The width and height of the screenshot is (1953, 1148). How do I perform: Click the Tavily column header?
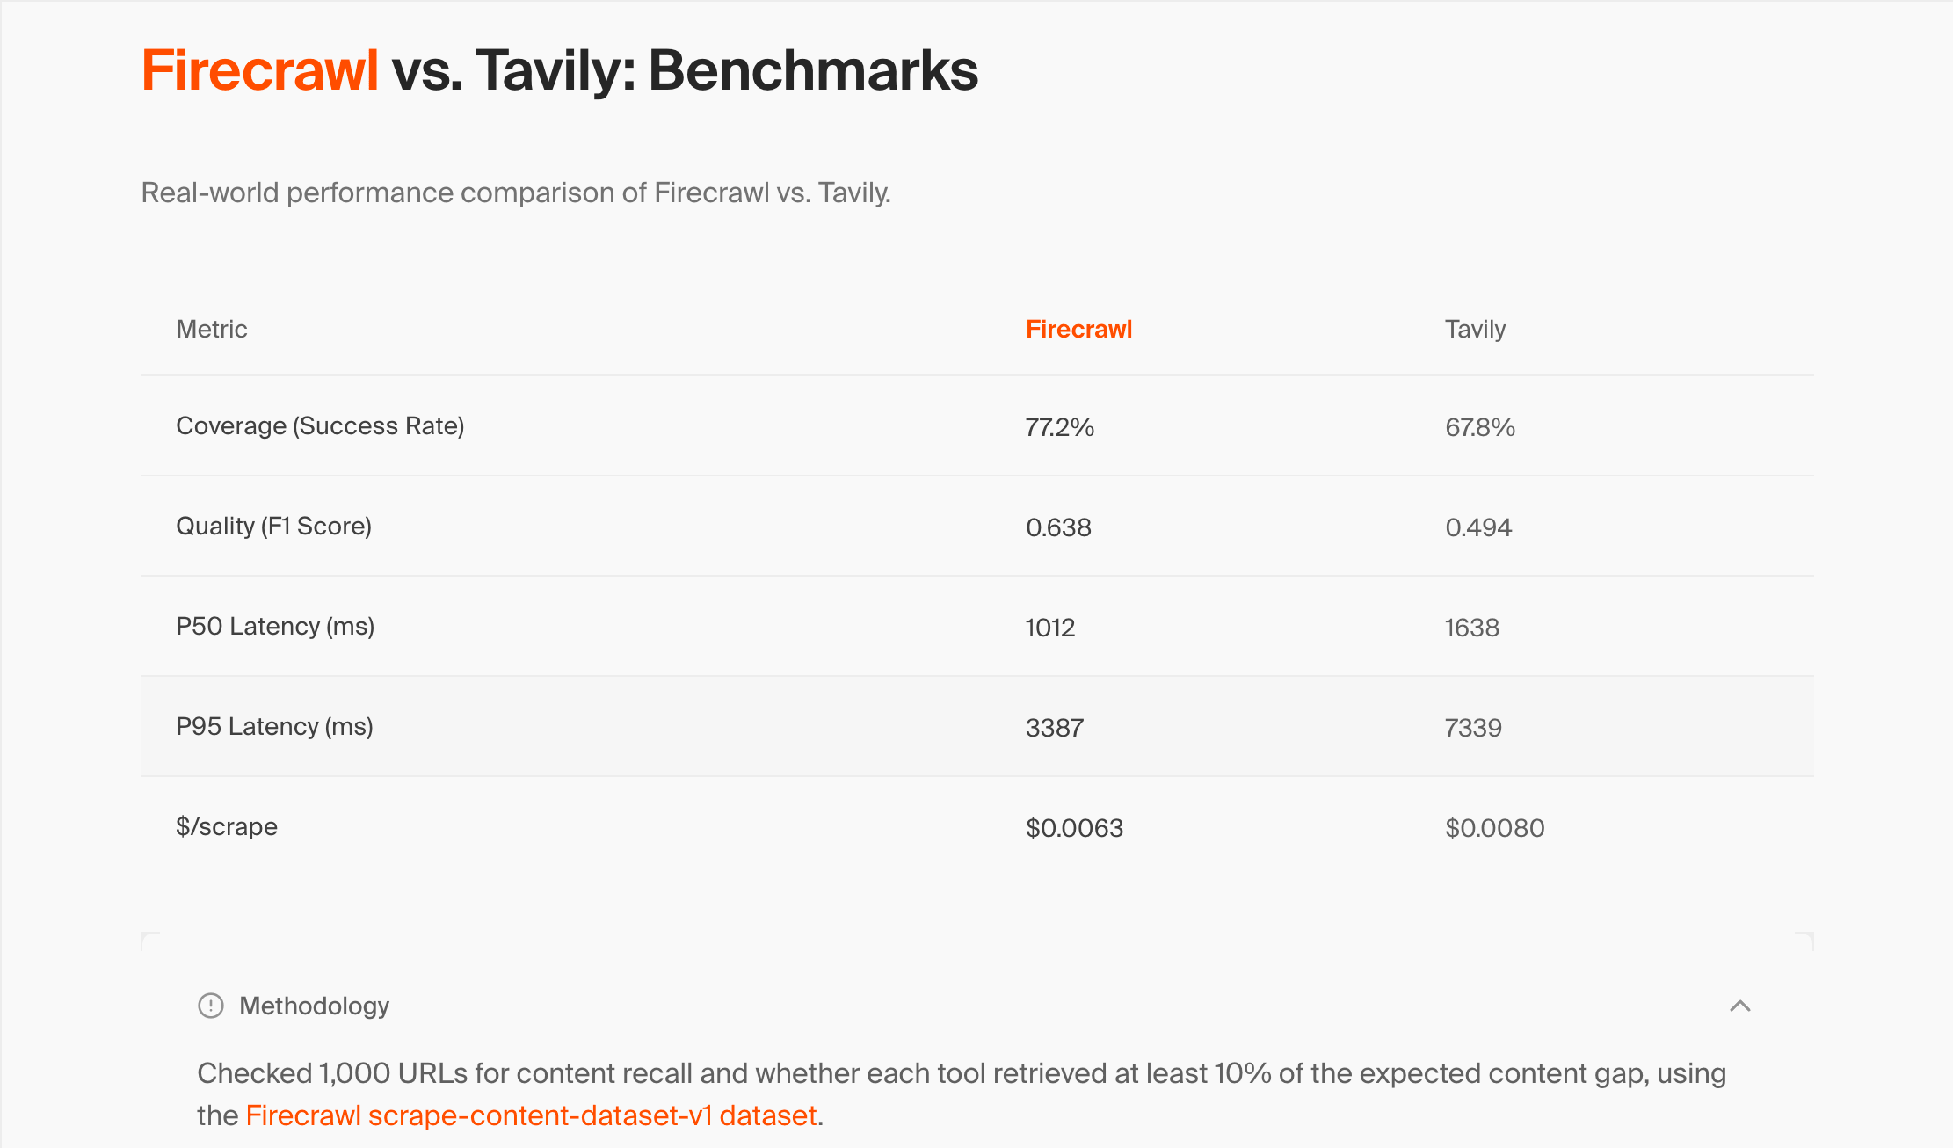(1475, 329)
